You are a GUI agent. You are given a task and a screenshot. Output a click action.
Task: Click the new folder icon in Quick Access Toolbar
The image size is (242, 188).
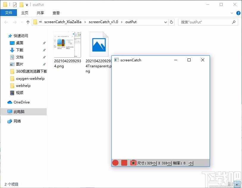pyautogui.click(x=22, y=4)
